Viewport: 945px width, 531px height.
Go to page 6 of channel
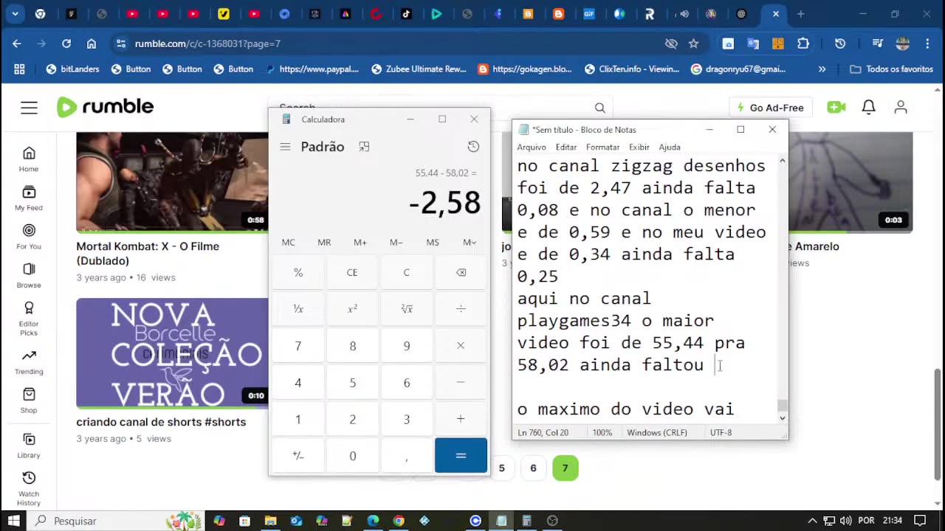point(533,468)
